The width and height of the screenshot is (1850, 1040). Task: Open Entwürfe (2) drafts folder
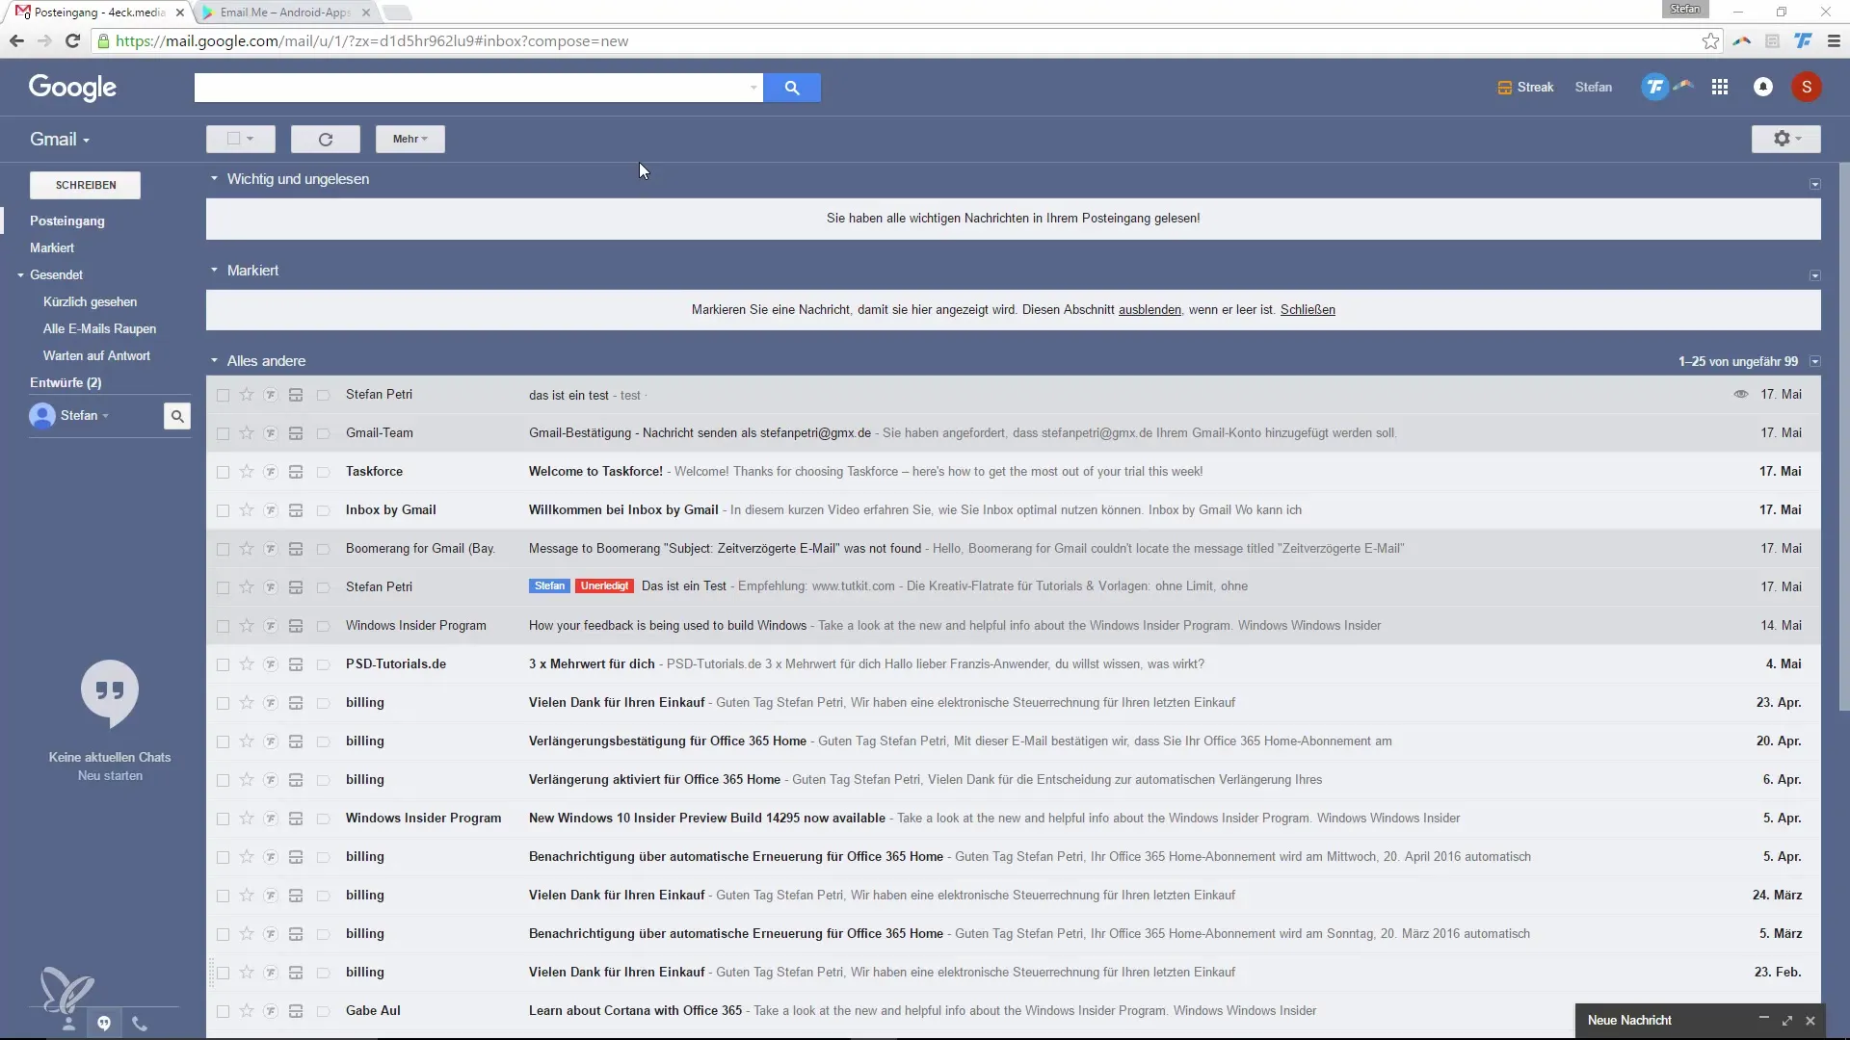coord(66,382)
